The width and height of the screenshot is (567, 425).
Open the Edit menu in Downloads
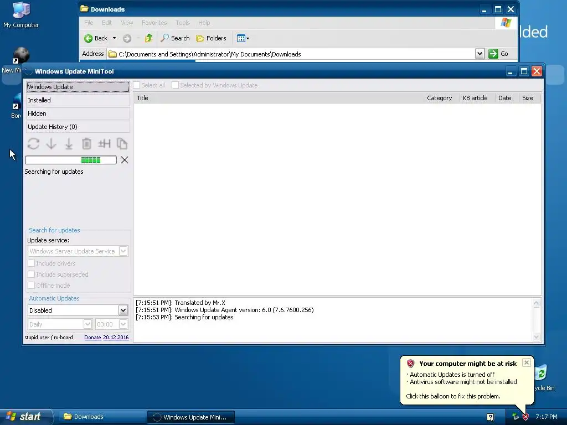[x=107, y=23]
